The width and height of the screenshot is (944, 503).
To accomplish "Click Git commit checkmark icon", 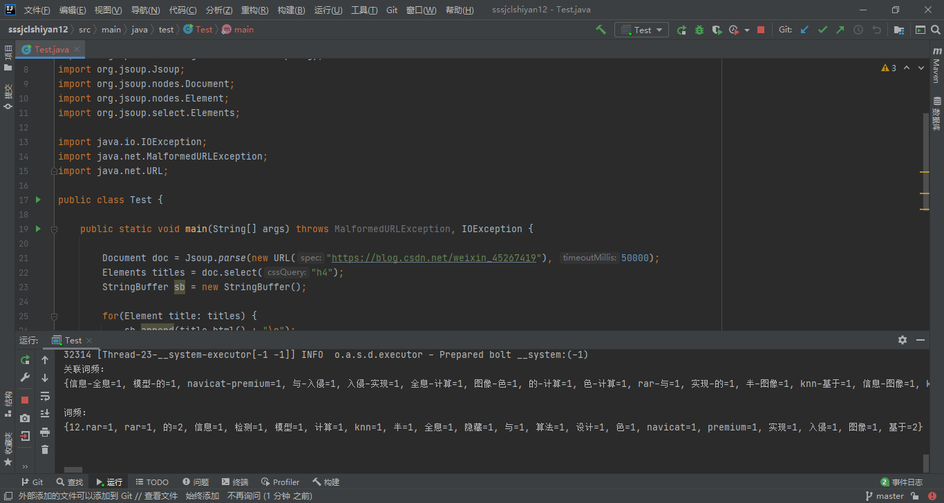I will tap(822, 30).
